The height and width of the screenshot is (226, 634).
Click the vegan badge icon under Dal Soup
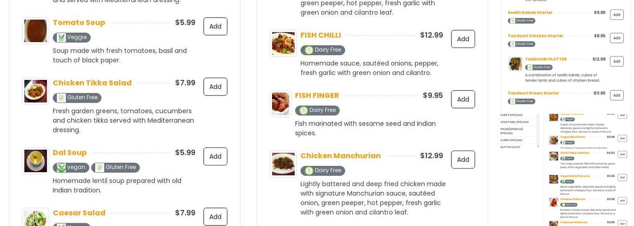click(x=61, y=168)
